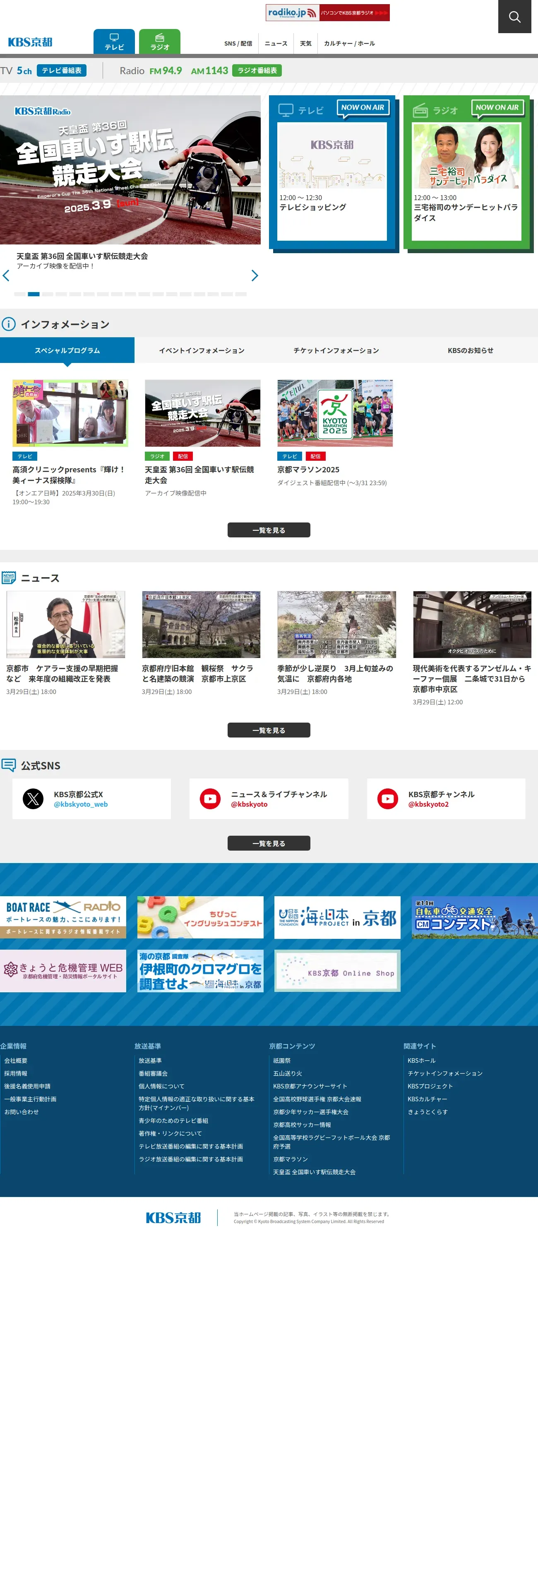Open the X icon for KBS京都公式X

pos(34,798)
